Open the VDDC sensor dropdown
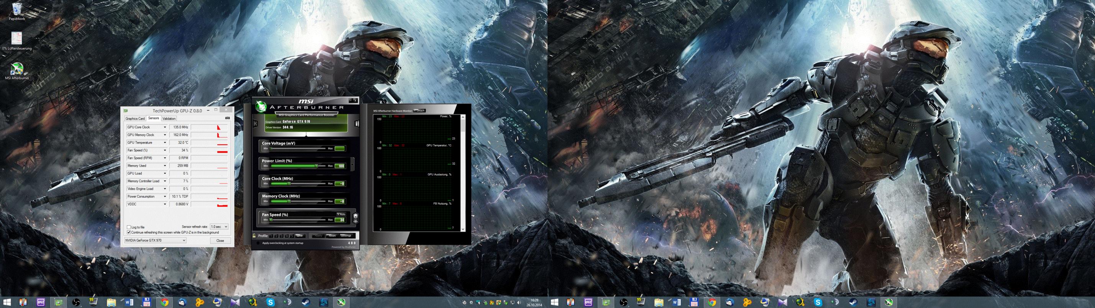 [165, 204]
